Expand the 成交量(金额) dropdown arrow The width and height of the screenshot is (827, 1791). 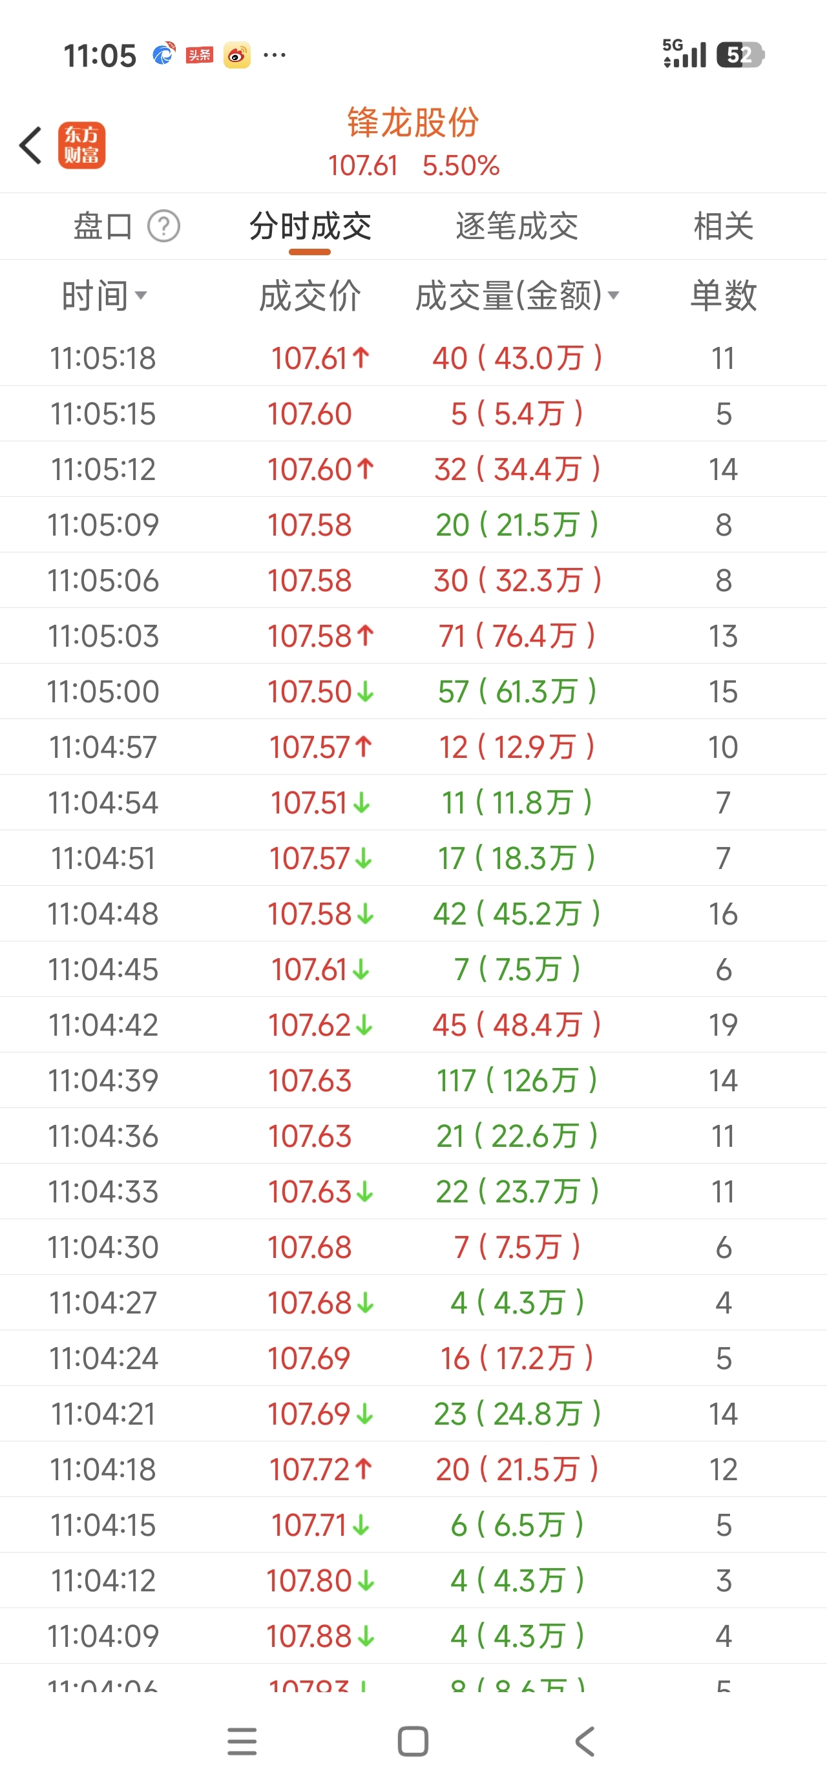(614, 295)
